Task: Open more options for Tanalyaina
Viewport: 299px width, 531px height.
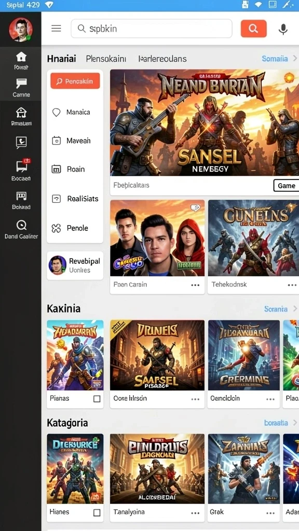Action: [x=195, y=513]
